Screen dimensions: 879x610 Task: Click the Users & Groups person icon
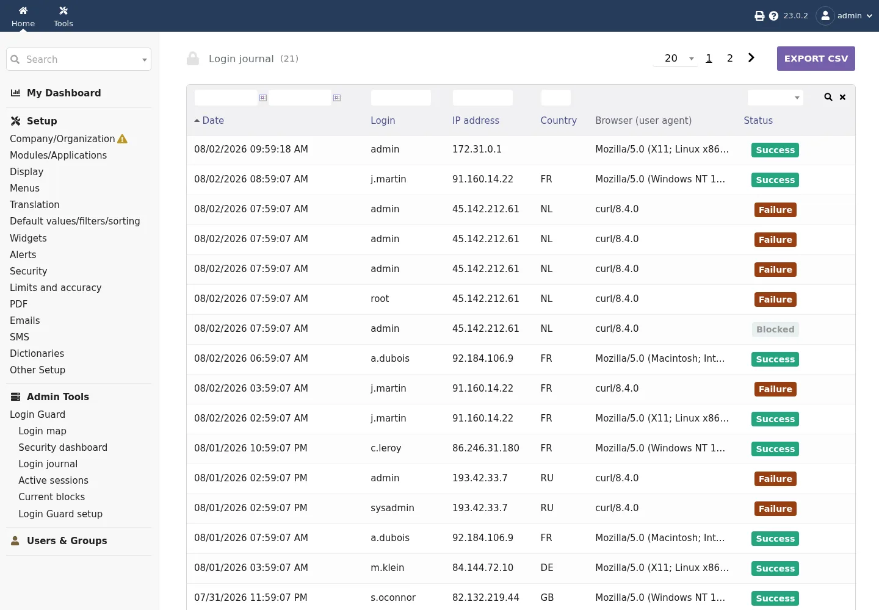pyautogui.click(x=15, y=540)
